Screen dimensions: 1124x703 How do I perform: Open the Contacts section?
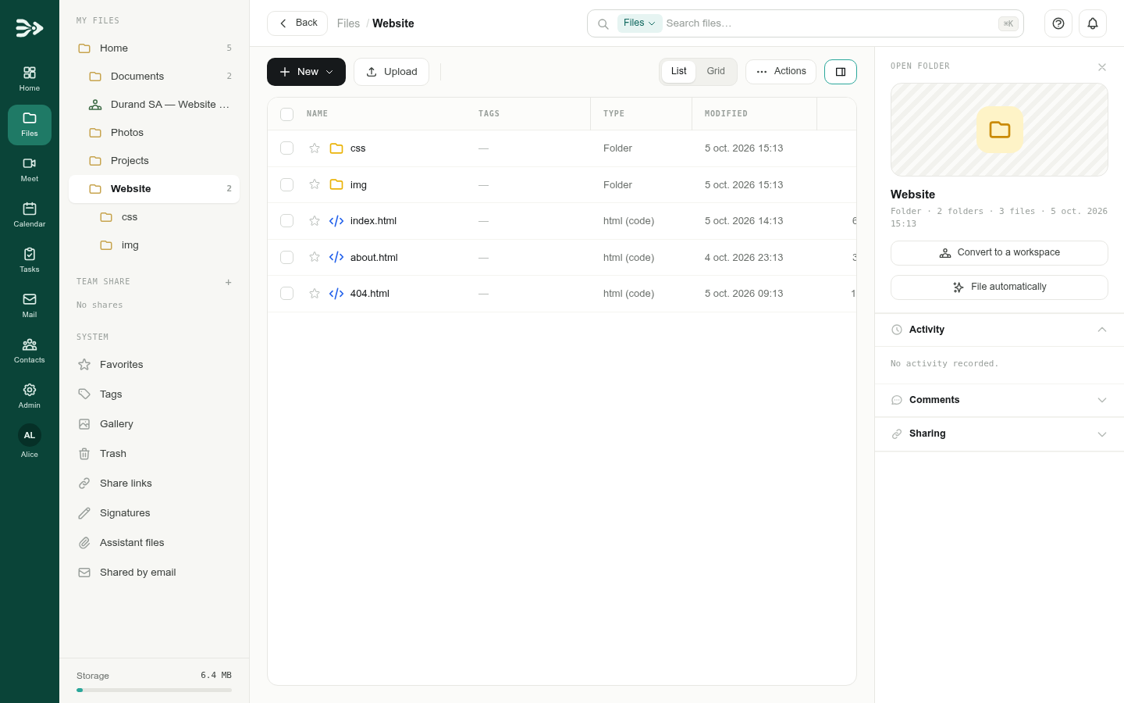pos(30,351)
